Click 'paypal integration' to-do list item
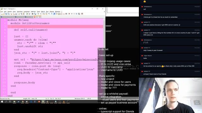 (x=111, y=97)
